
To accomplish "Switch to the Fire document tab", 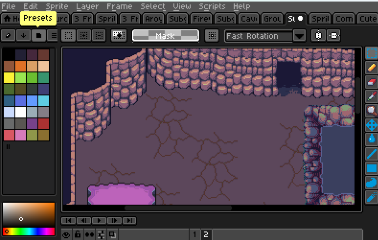I will tap(201, 18).
